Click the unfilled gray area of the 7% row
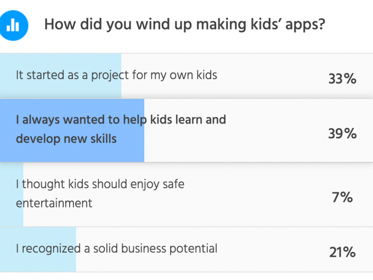373x280 pixels. [198, 194]
